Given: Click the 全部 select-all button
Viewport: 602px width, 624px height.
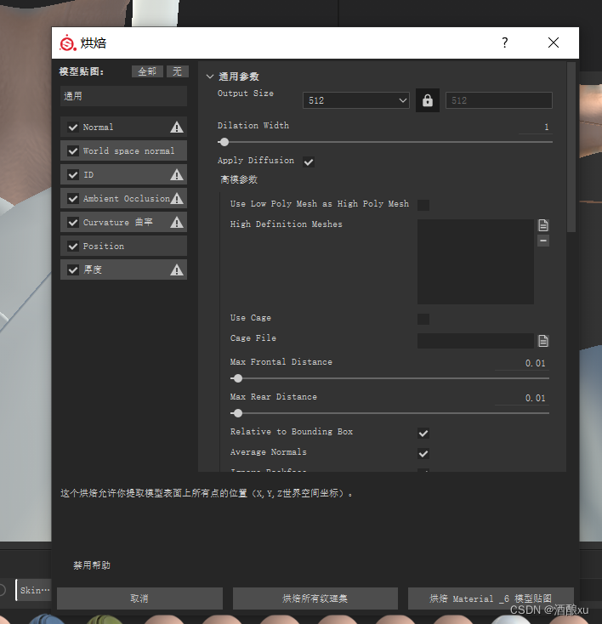Looking at the screenshot, I should (147, 71).
